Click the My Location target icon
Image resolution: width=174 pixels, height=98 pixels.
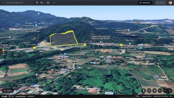click(x=149, y=91)
